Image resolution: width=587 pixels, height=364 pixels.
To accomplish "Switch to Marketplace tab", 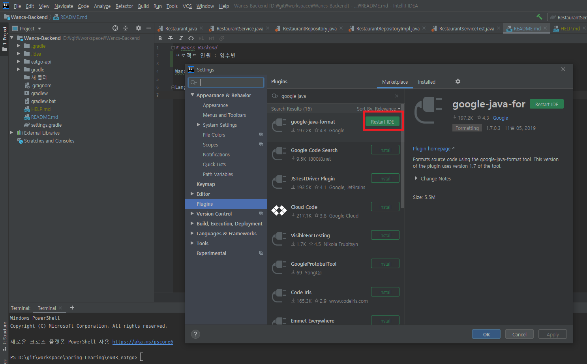I will tap(395, 82).
